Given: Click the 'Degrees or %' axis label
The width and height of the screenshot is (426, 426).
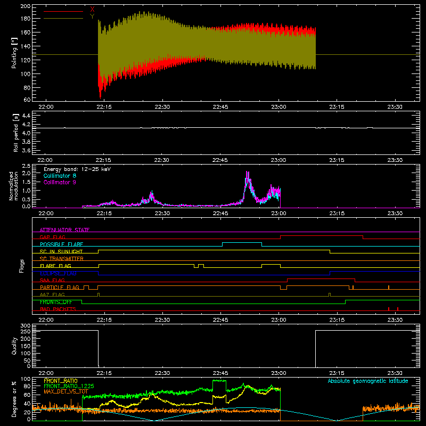Looking at the screenshot, I should pos(14,399).
